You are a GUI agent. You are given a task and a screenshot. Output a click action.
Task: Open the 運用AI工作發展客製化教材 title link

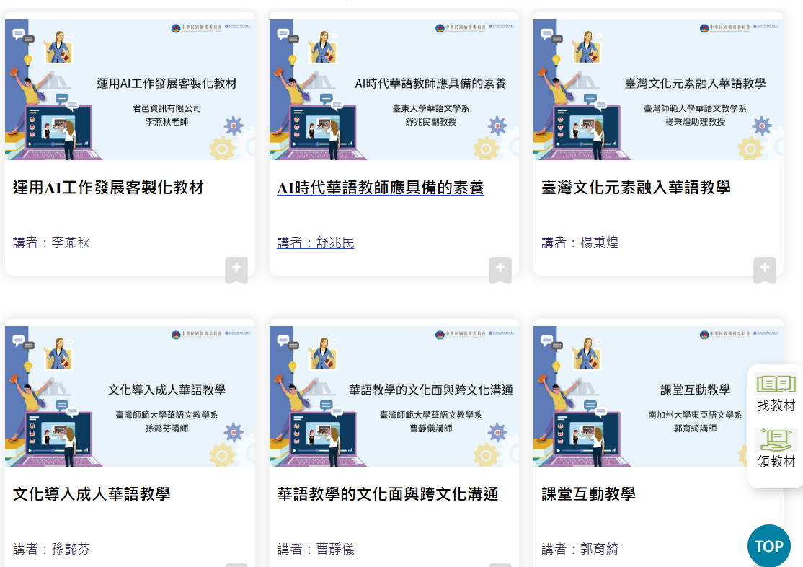click(108, 188)
